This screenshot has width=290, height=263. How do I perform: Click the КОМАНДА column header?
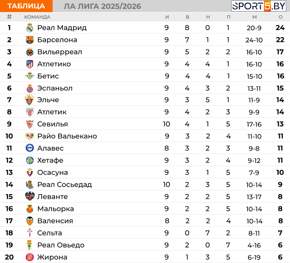(37, 17)
